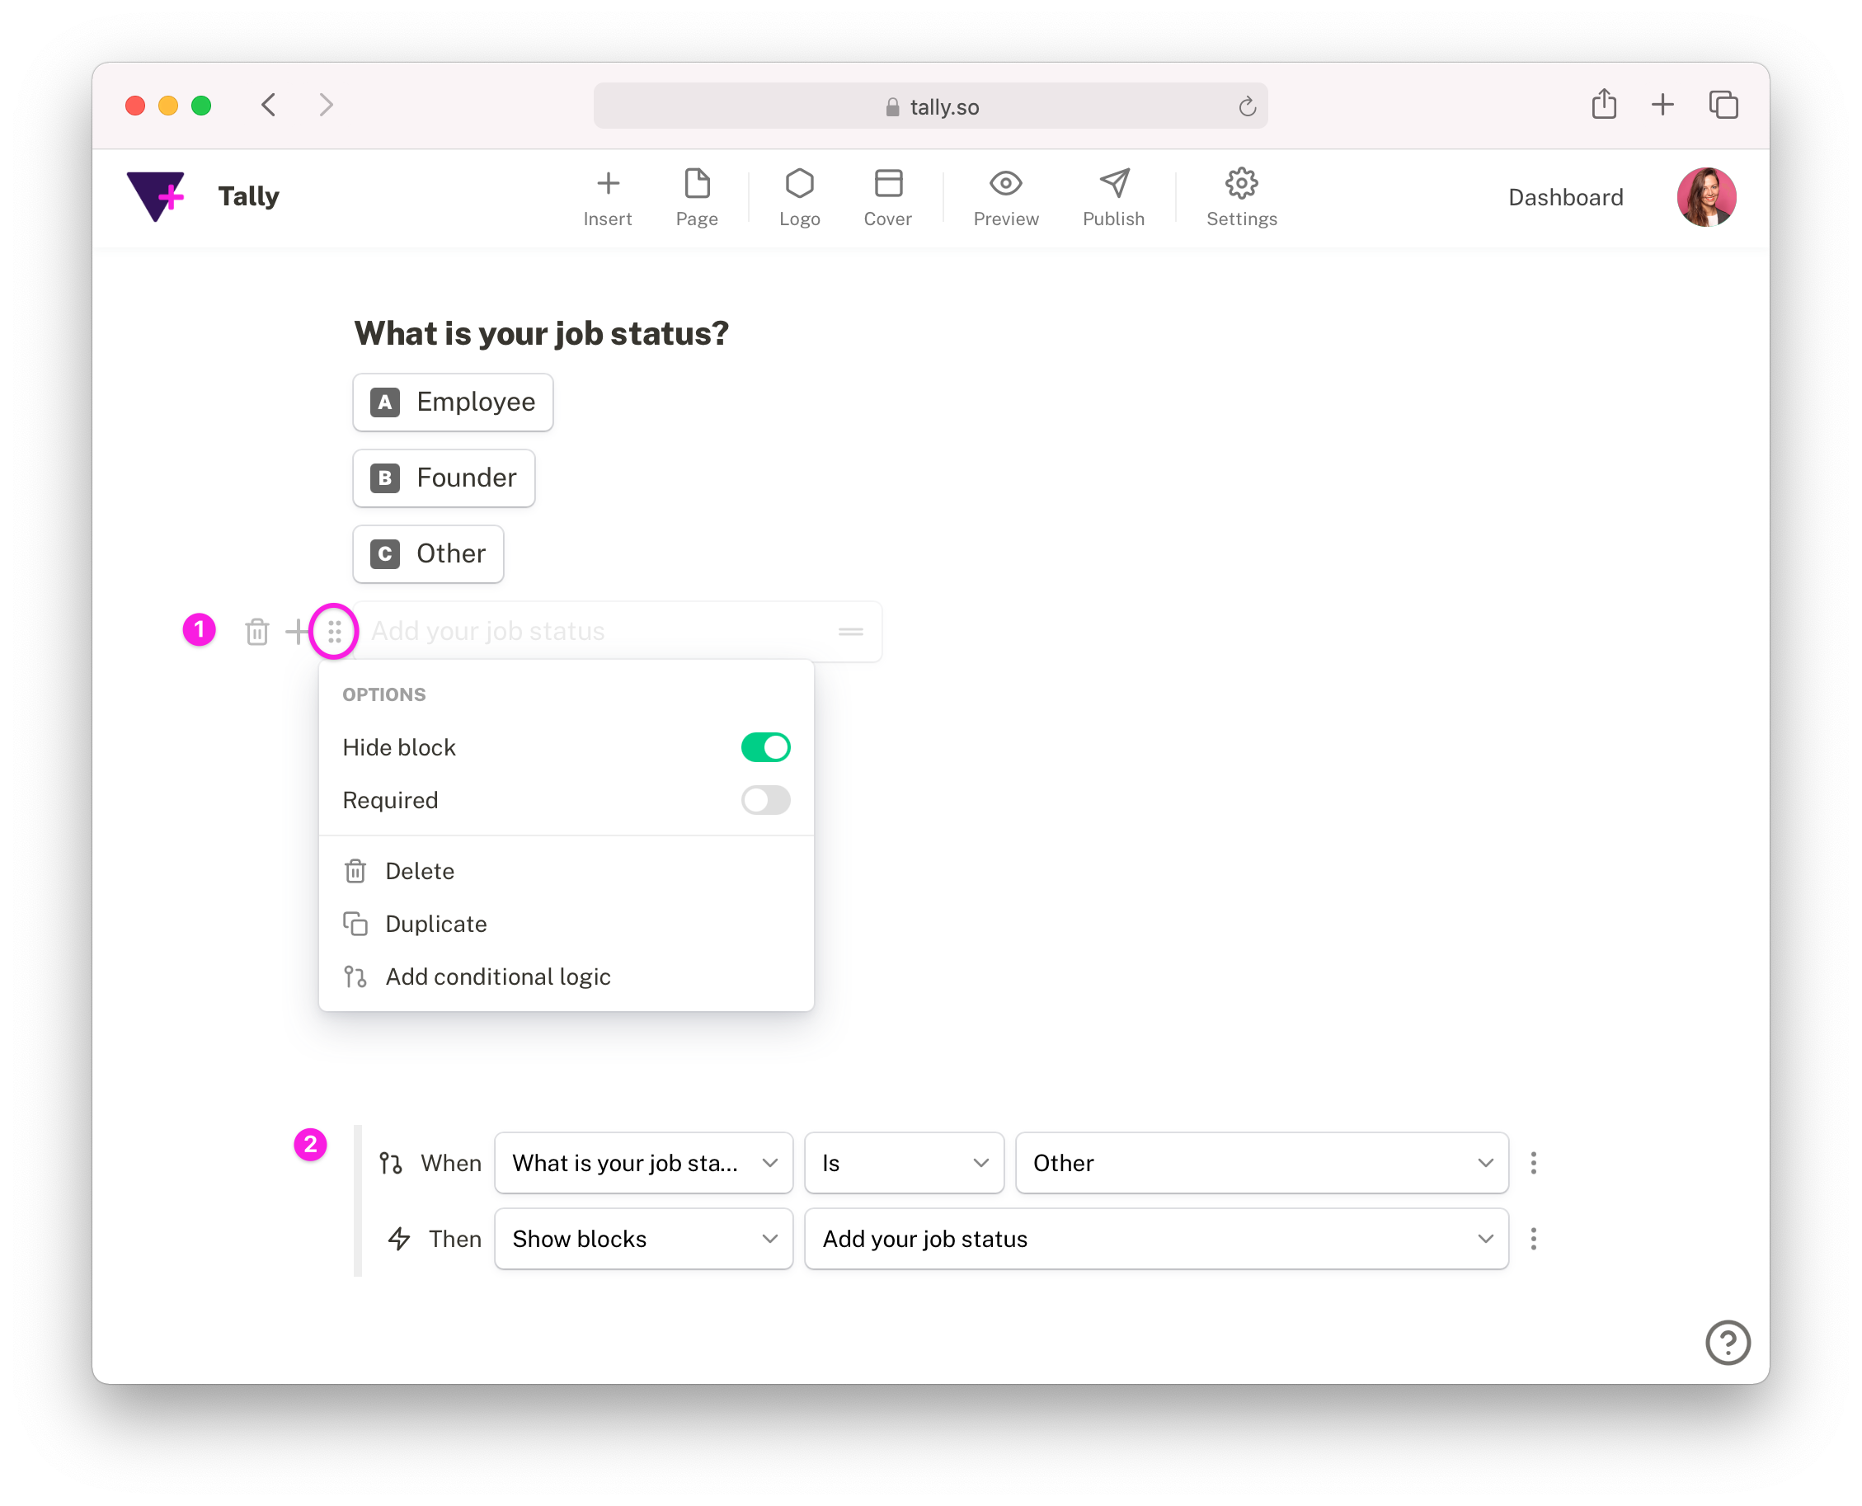Go forward in browser history
Image resolution: width=1862 pixels, height=1506 pixels.
[326, 105]
